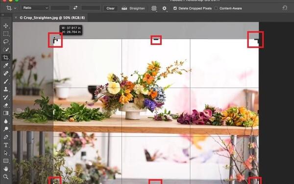Click the top-middle crop handle
294x184 pixels.
156,40
